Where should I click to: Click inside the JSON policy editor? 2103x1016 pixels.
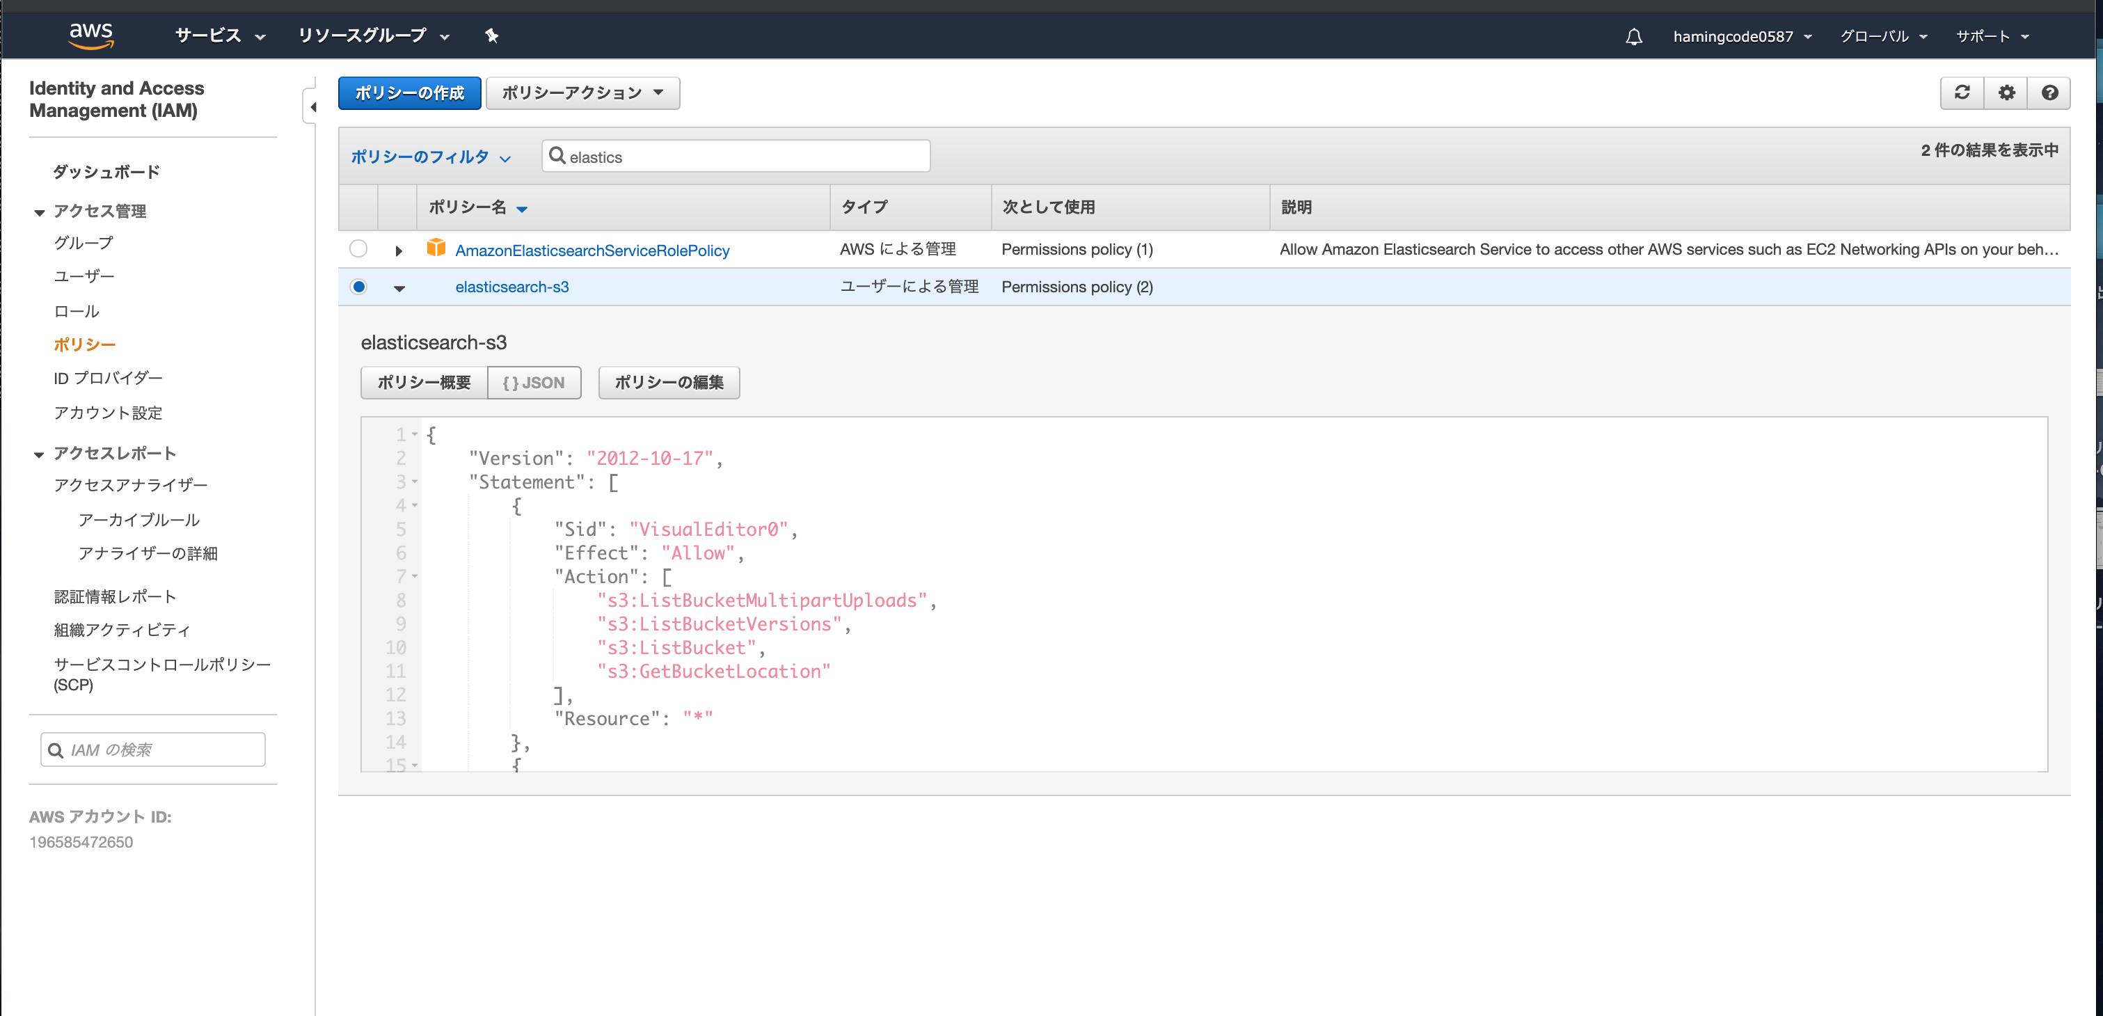[1204, 594]
